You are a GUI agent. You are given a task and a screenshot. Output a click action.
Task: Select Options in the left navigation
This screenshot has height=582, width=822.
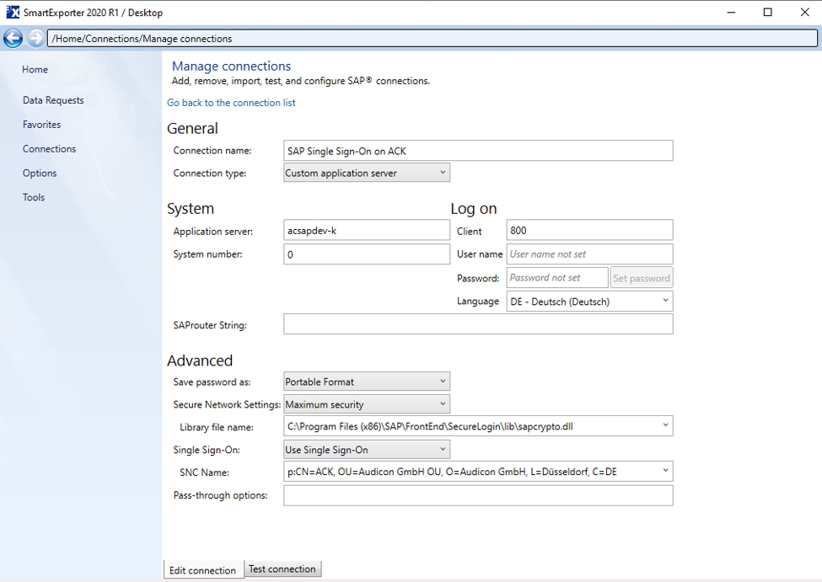[x=40, y=174]
